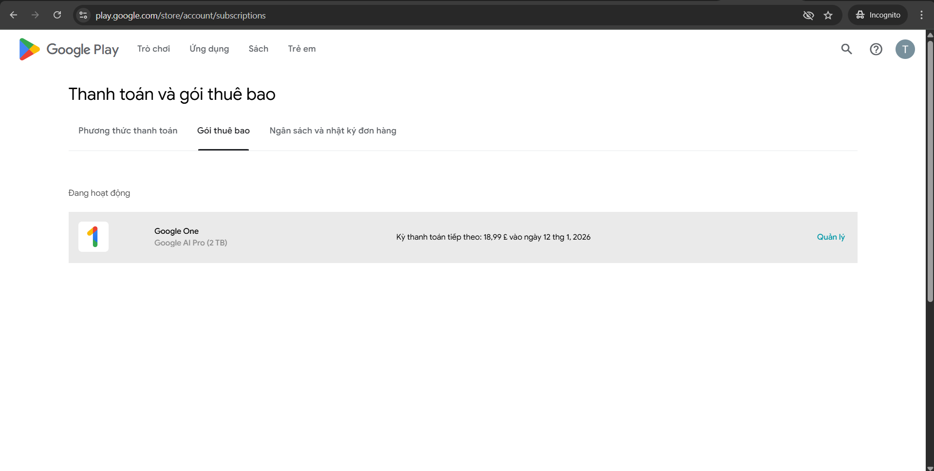Image resolution: width=934 pixels, height=471 pixels.
Task: Click the Thanh toán và gói thuê bao heading
Action: pyautogui.click(x=171, y=94)
